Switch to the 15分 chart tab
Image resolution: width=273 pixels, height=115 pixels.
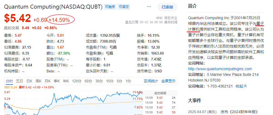click(110, 81)
